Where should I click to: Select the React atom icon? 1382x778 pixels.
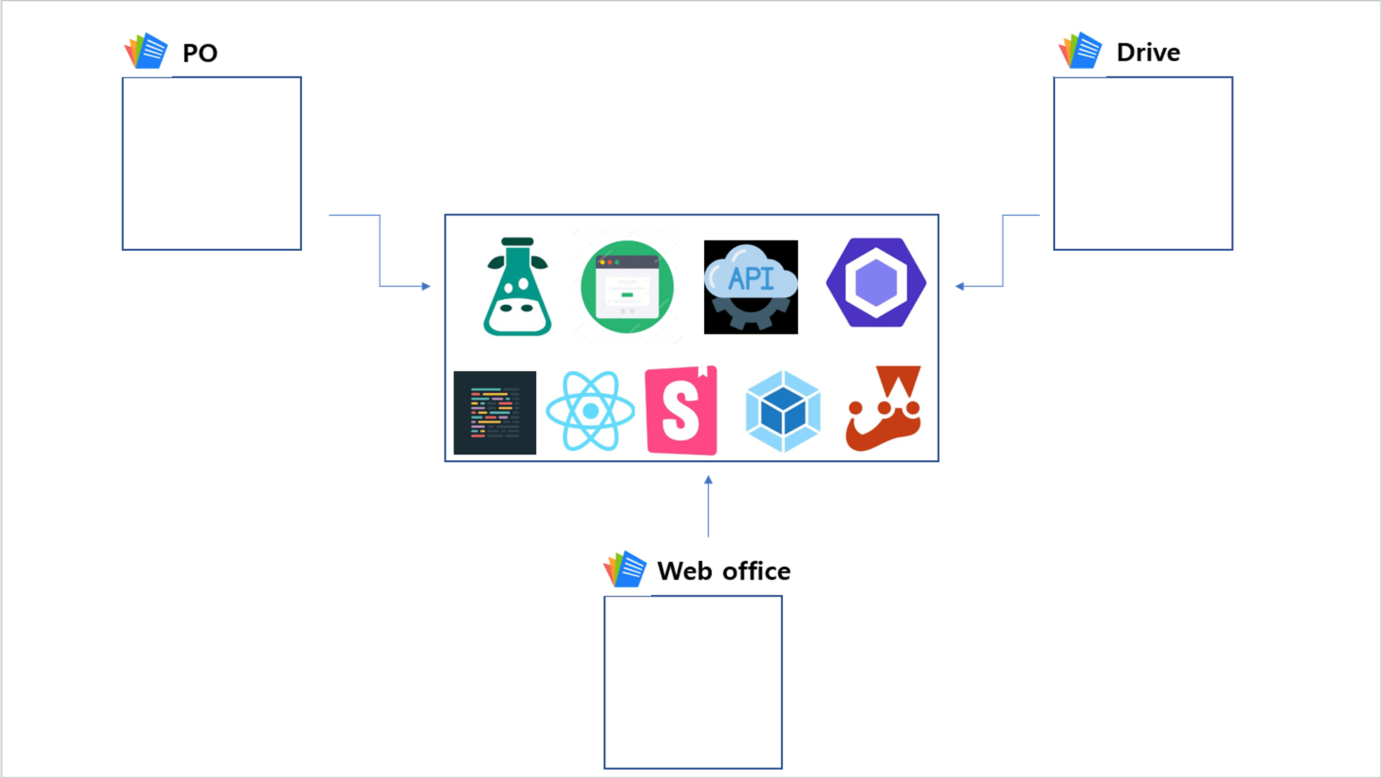click(589, 412)
